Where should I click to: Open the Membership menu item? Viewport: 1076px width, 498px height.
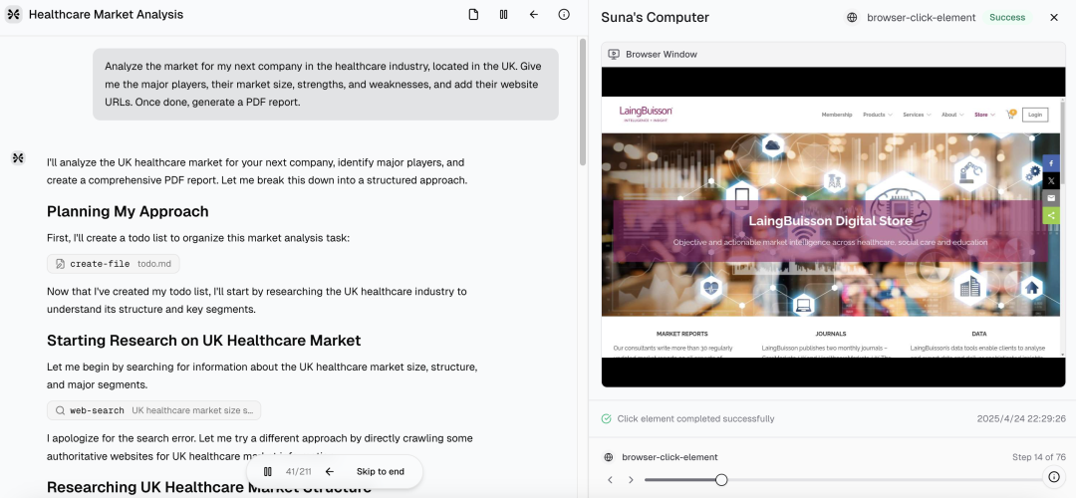tap(837, 115)
